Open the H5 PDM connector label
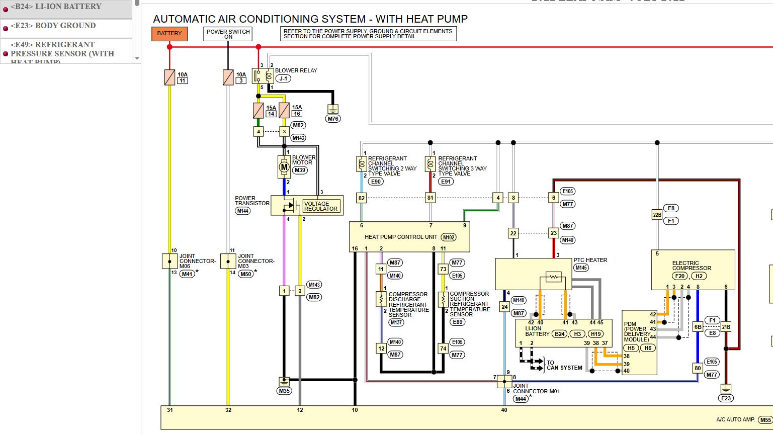The image size is (773, 435). [631, 348]
